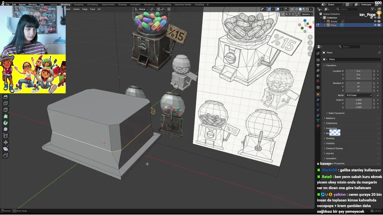383x215 pixels.
Task: Click the Location X value field
Action: [358, 71]
